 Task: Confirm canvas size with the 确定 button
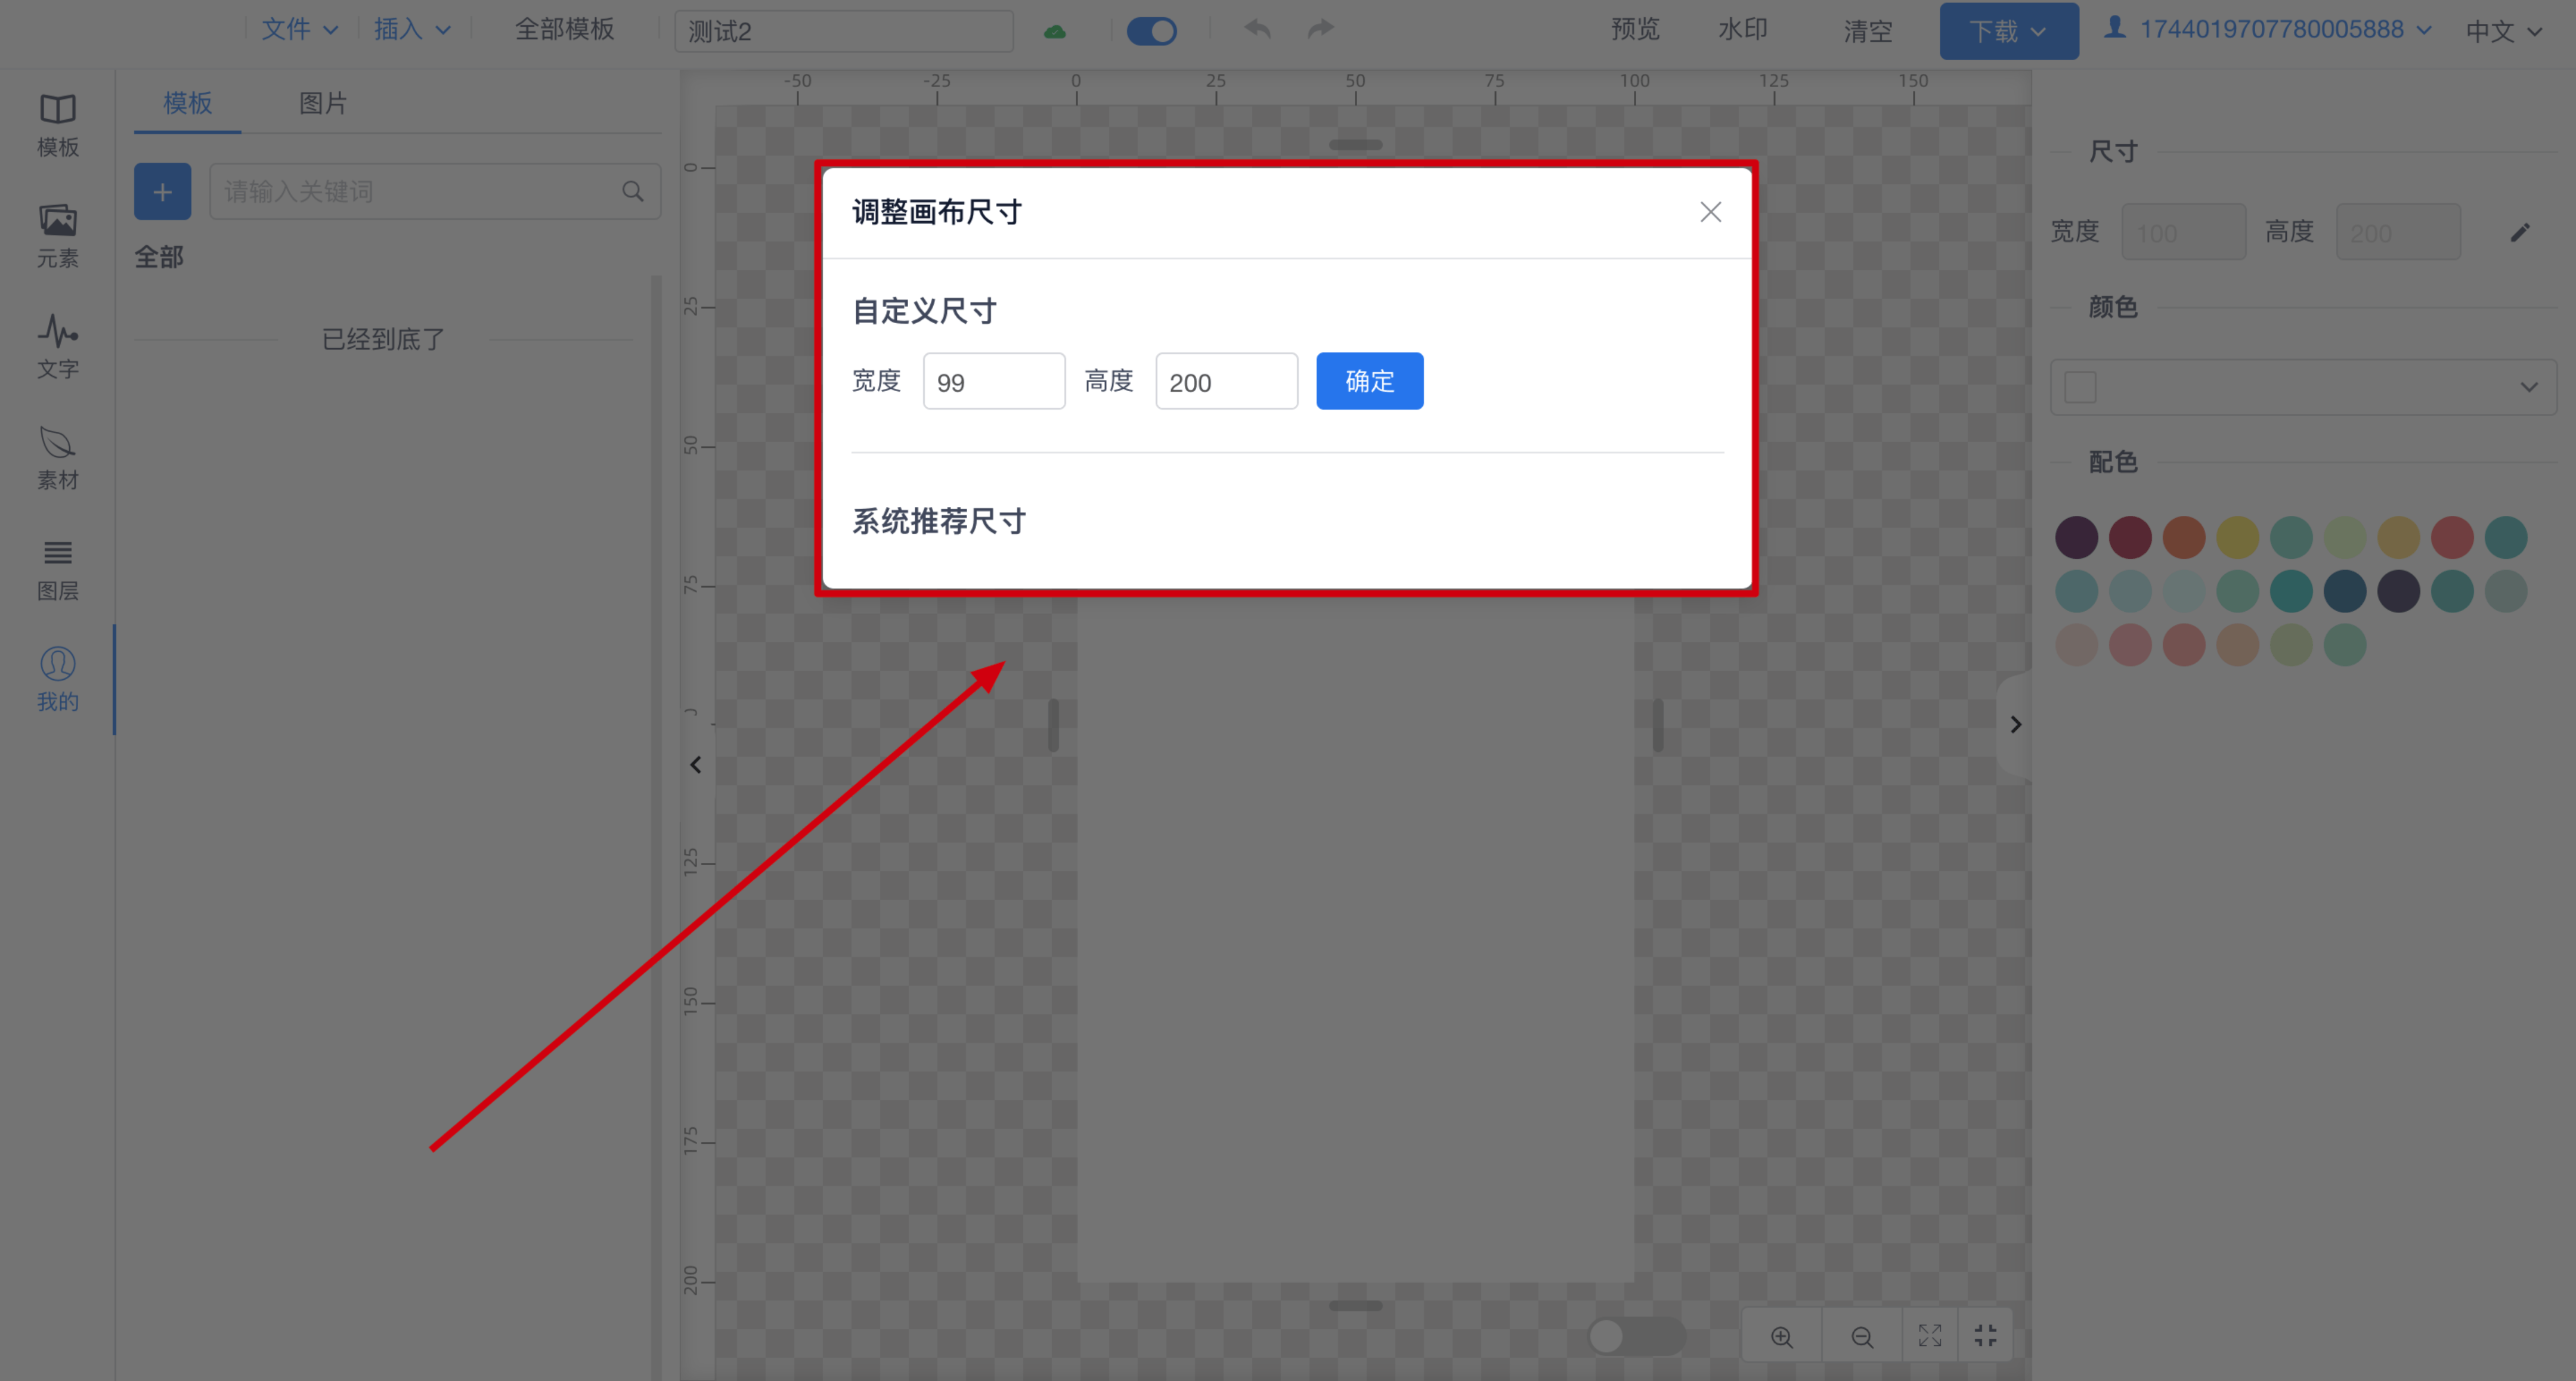click(1369, 381)
